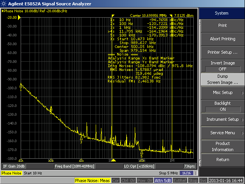Screen dimensions: 245x184
Task: Open Product Information
Action: 222,146
